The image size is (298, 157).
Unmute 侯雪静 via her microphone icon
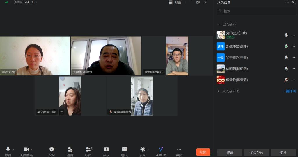[x=286, y=80]
